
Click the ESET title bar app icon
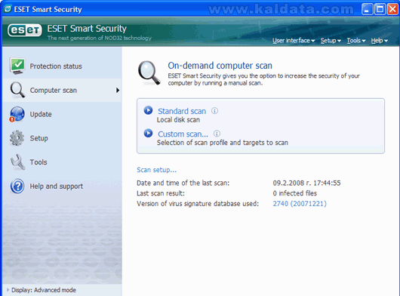[8, 9]
